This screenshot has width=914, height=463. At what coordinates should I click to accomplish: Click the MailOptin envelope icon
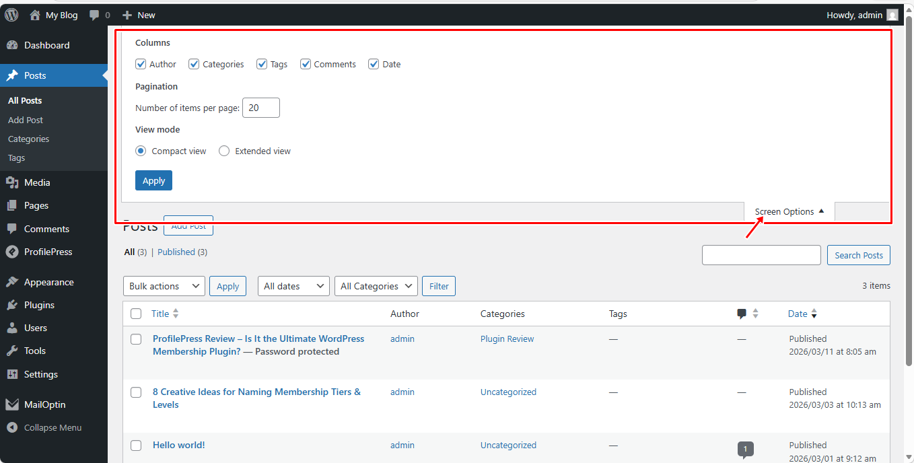pos(12,404)
